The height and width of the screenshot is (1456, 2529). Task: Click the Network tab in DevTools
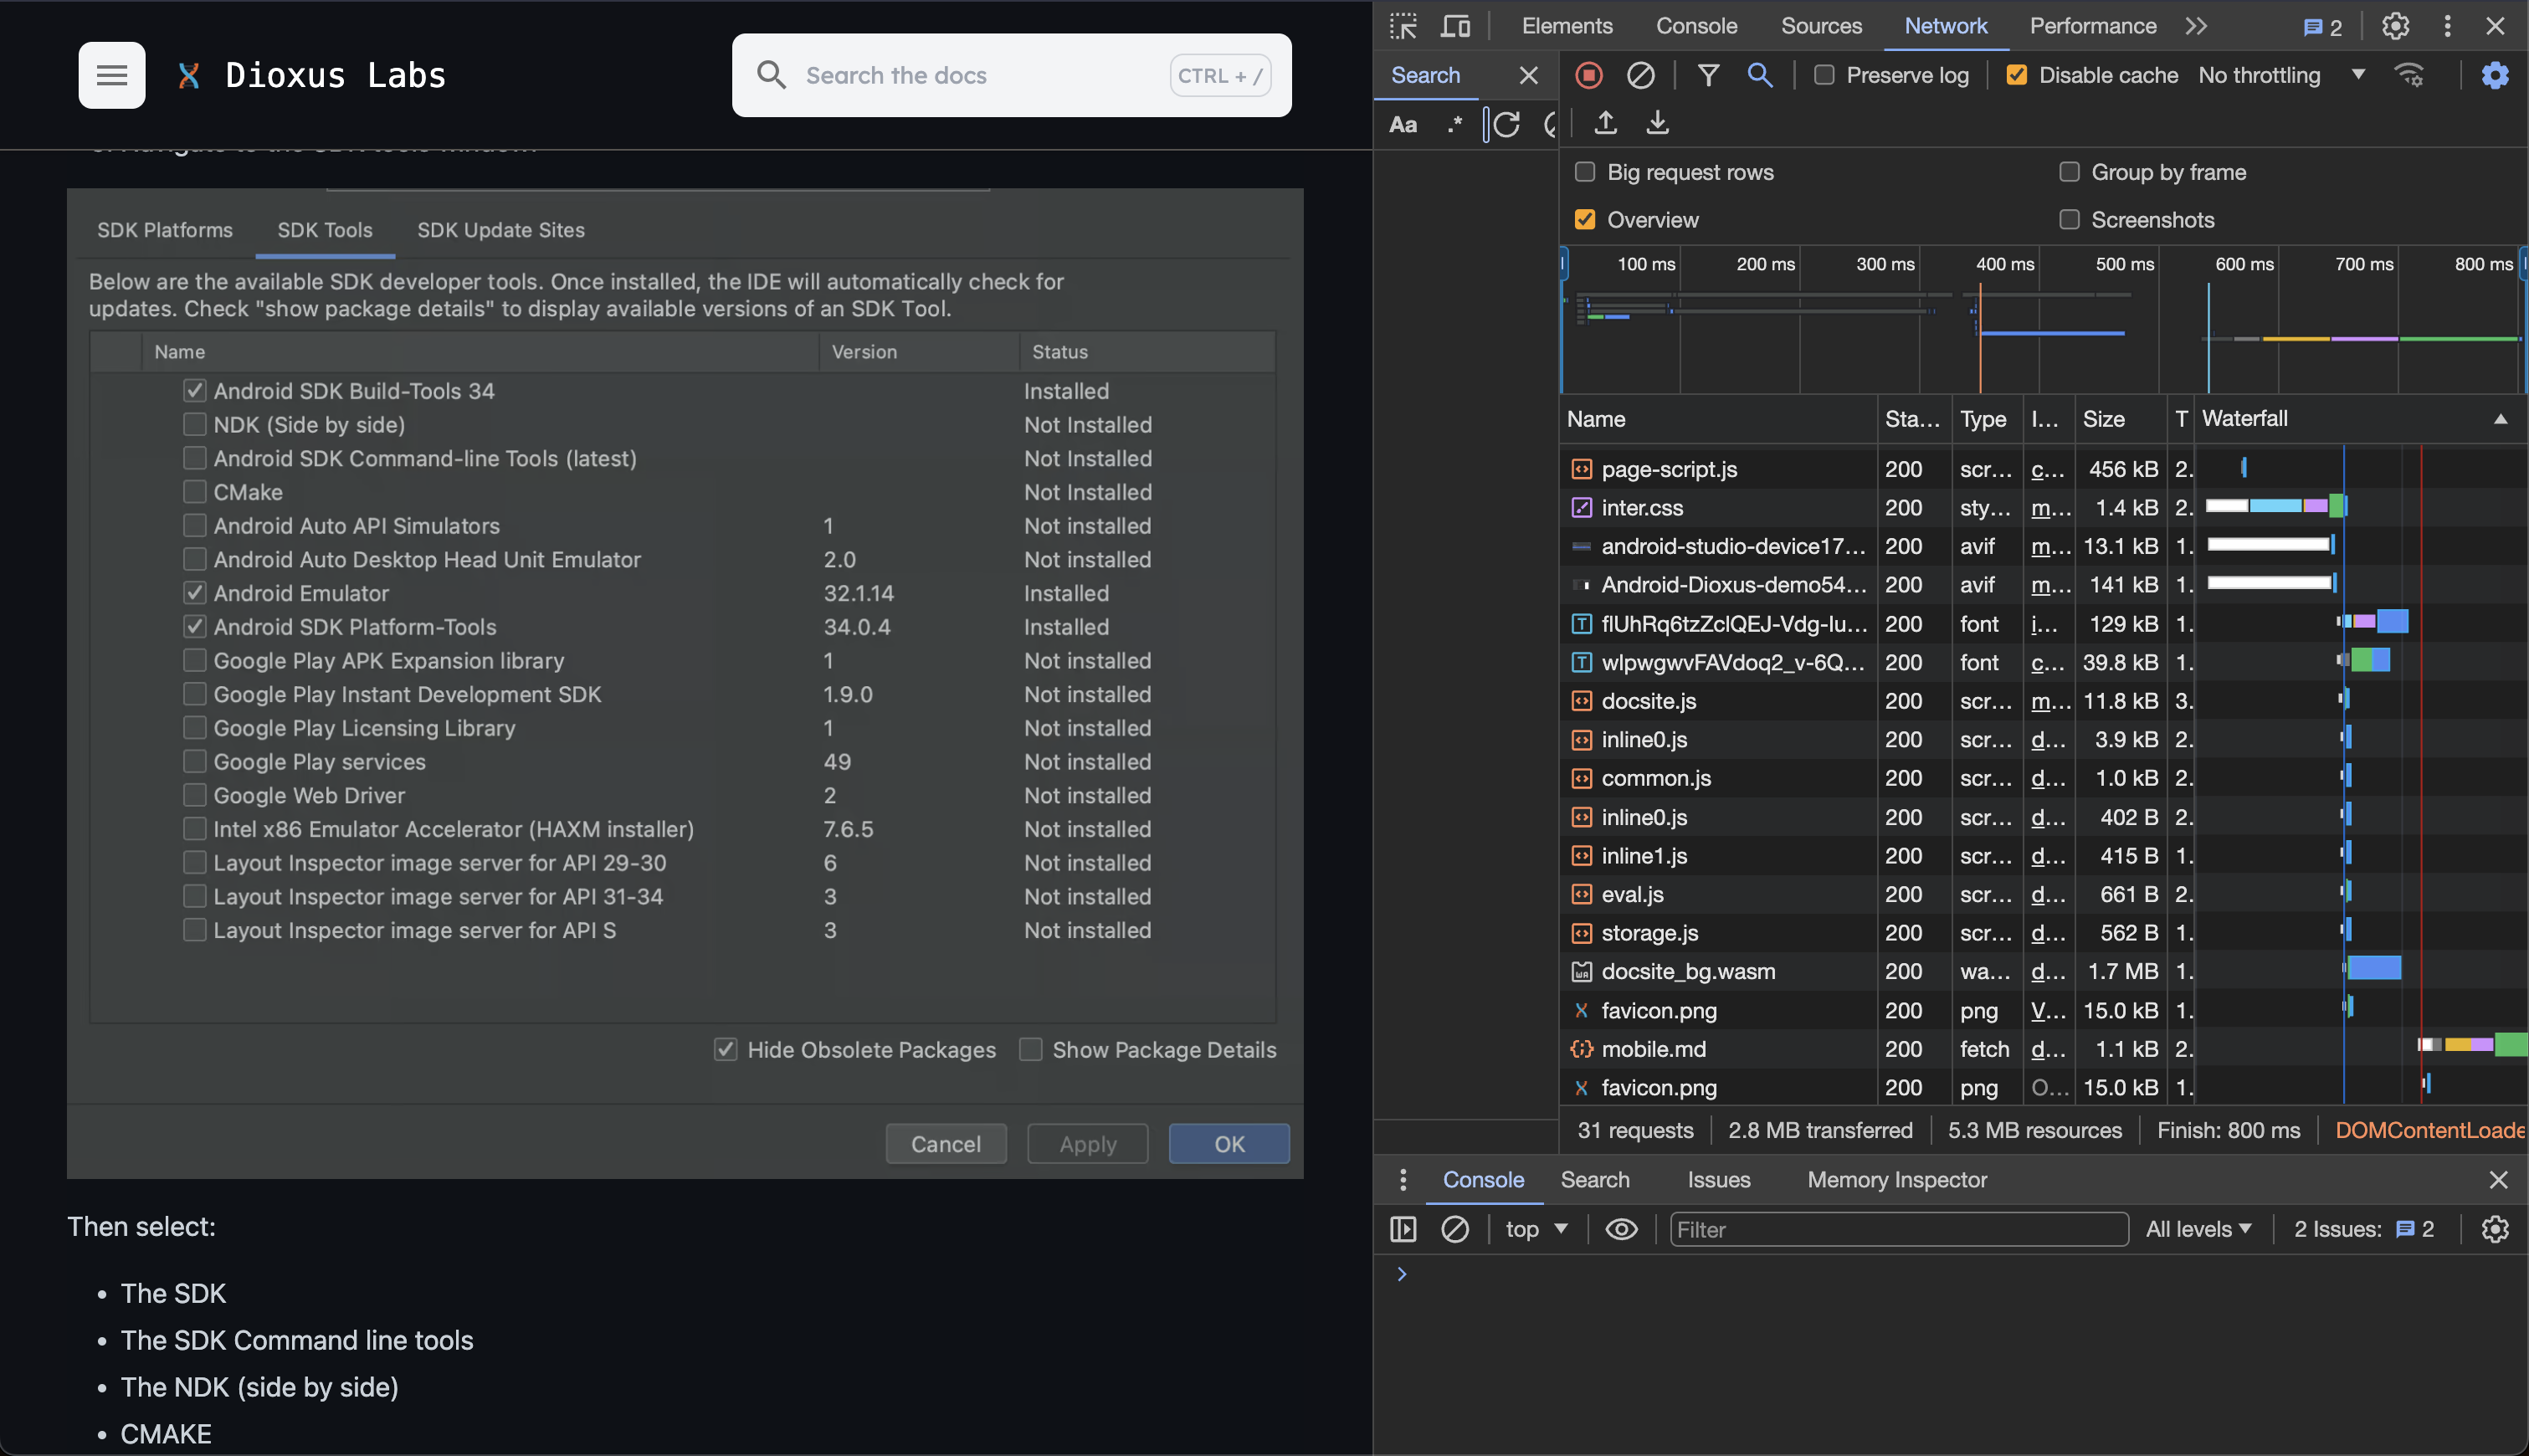(1944, 24)
